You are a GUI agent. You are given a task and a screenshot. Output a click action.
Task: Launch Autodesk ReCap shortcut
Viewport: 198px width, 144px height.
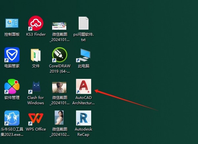click(x=83, y=118)
